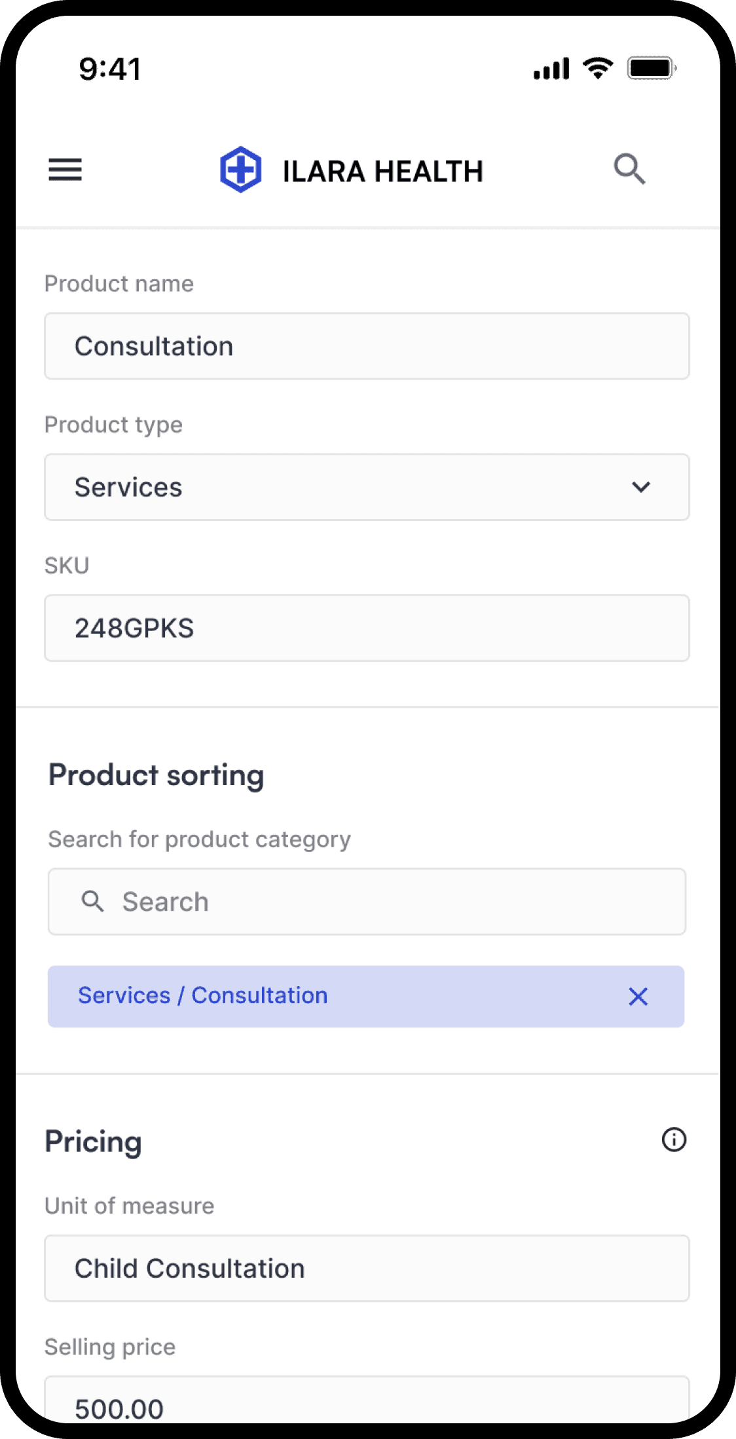Open the hamburger navigation menu
Image resolution: width=736 pixels, height=1439 pixels.
(x=65, y=170)
